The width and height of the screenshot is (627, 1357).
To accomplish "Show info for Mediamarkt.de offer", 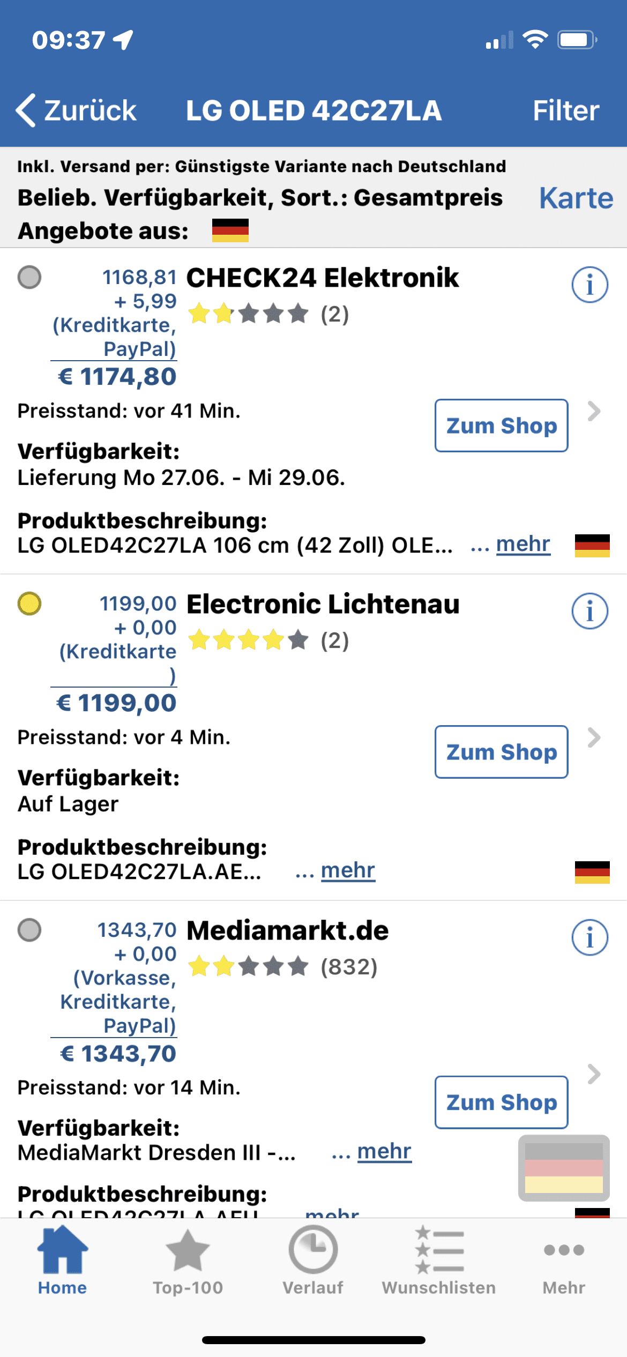I will [589, 937].
